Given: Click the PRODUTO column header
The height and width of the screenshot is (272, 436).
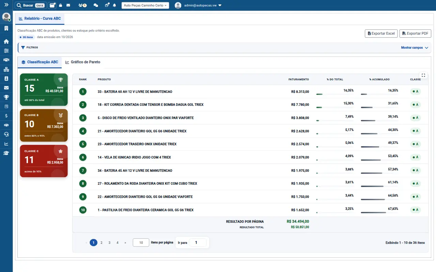Looking at the screenshot, I should (104, 80).
